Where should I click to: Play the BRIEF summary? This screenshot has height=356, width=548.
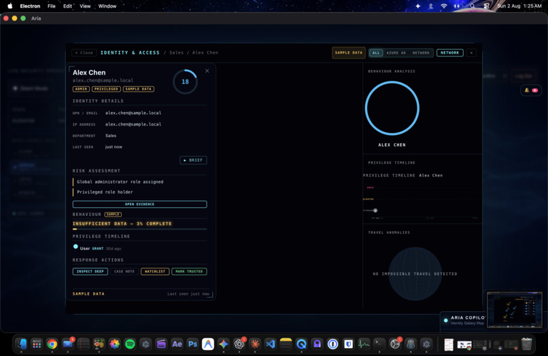[193, 160]
